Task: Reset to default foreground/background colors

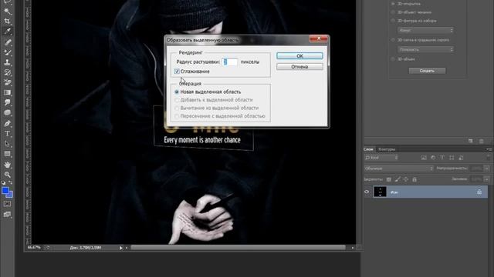Action: pyautogui.click(x=3, y=182)
